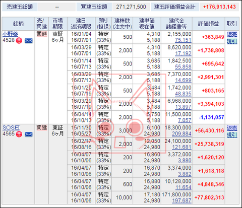
Task: Click the red alert icon beside 4565
Action: [19, 134]
